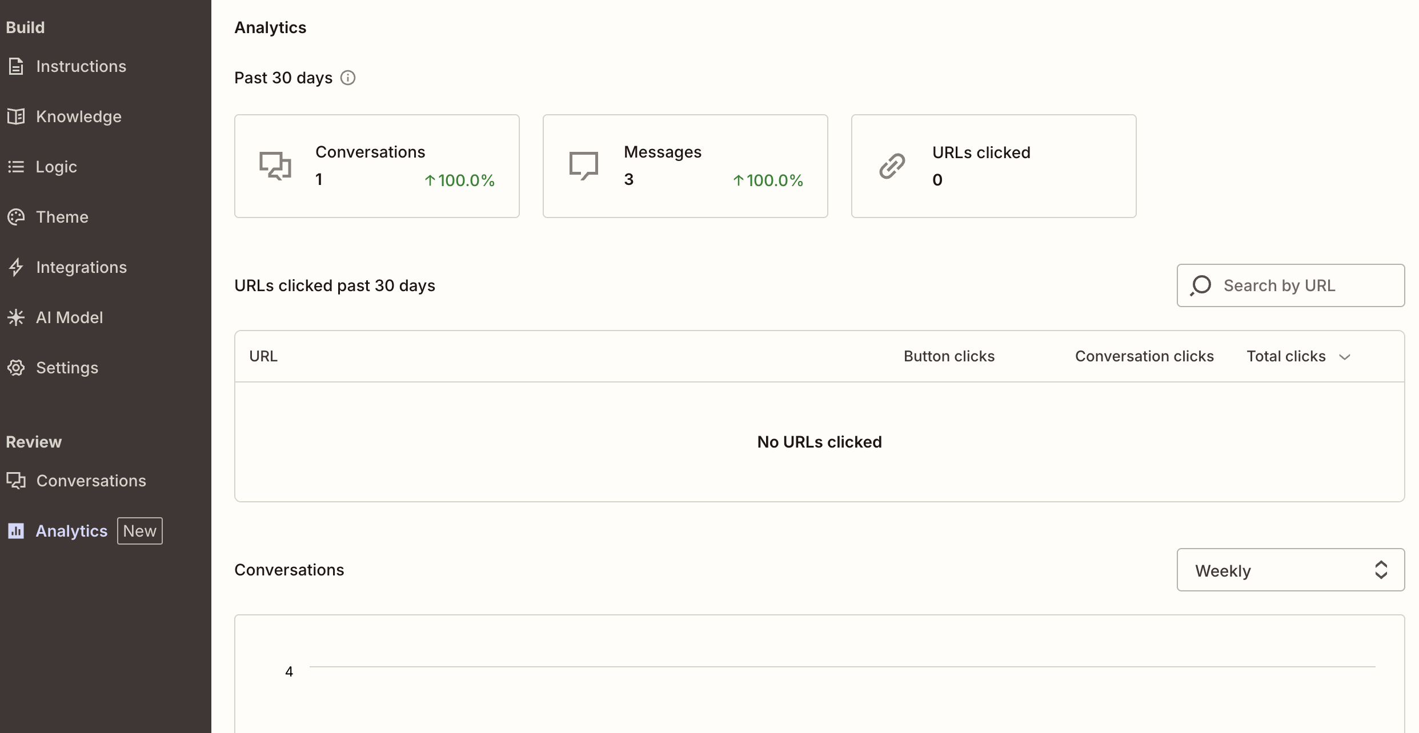Open the Weekly dropdown stepper arrows
The height and width of the screenshot is (733, 1419).
[x=1381, y=569]
